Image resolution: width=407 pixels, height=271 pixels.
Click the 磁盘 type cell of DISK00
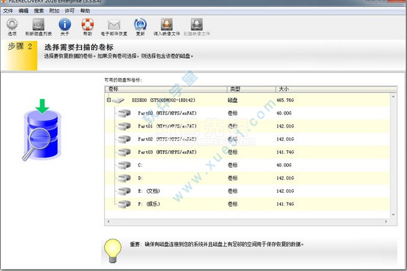[x=232, y=100]
